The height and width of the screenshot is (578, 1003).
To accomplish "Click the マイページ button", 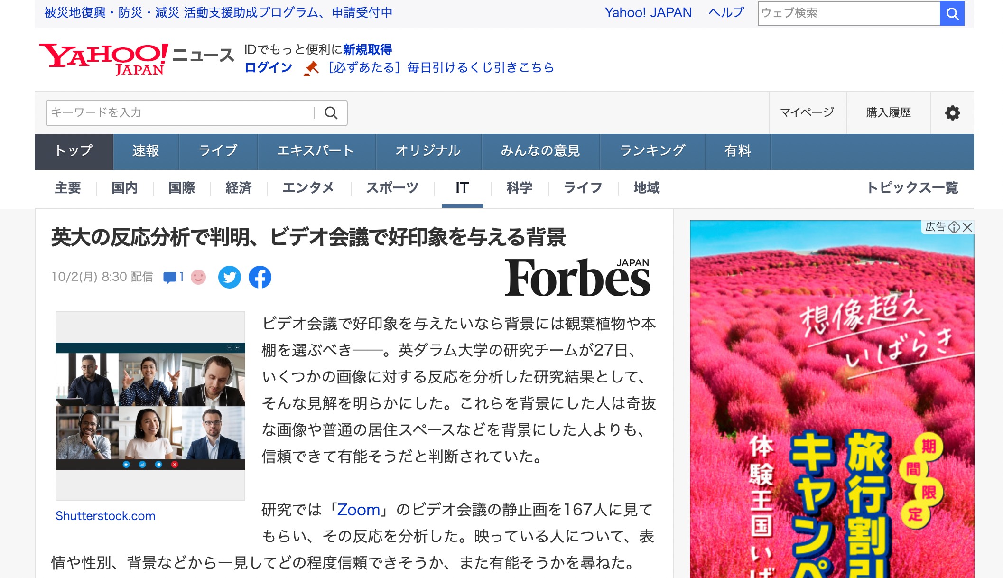I will (x=807, y=113).
